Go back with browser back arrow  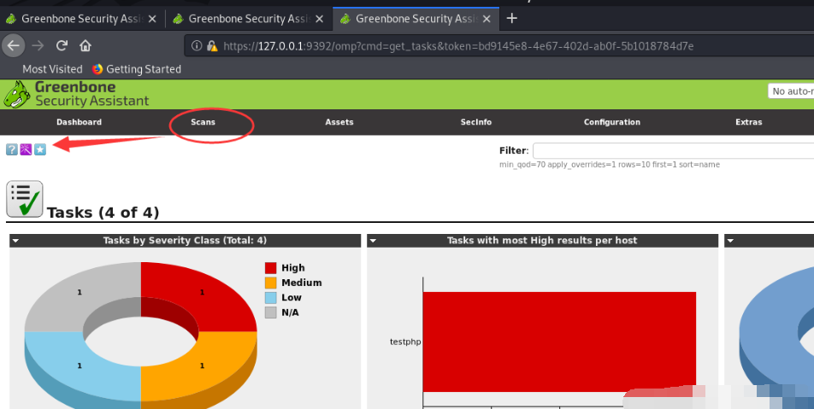tap(14, 45)
